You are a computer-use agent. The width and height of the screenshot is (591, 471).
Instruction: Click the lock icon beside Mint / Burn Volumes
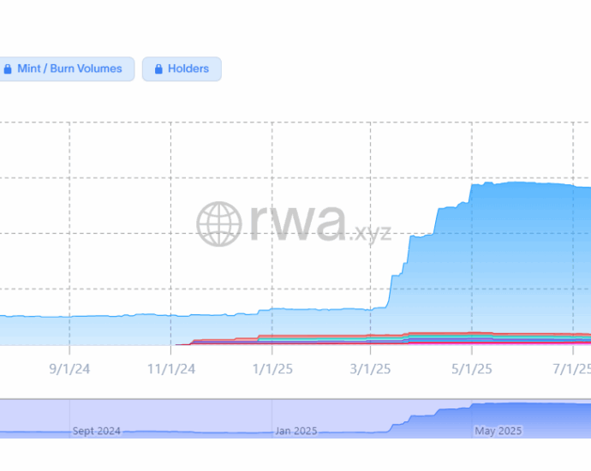click(8, 69)
